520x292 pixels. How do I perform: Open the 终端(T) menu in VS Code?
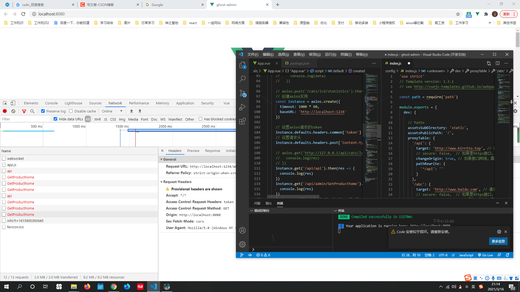tap(346, 55)
